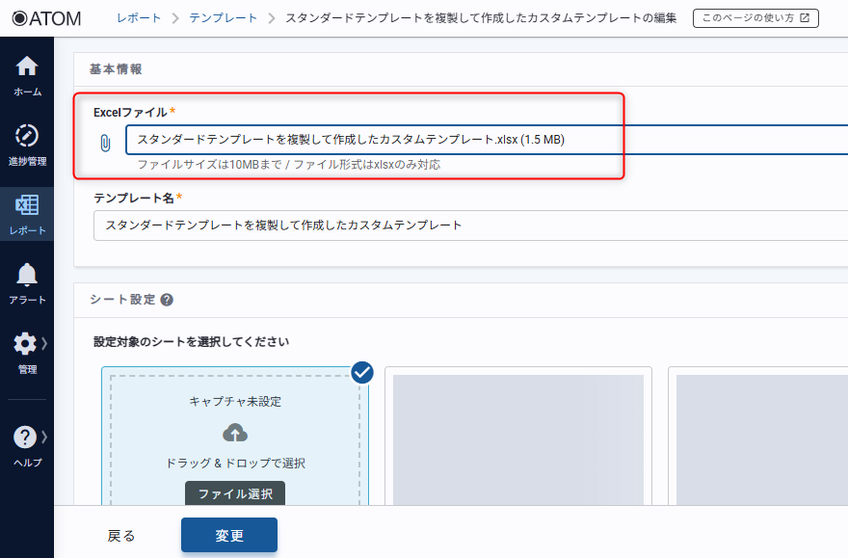Open the ヘルプ question mark icon
The height and width of the screenshot is (558, 848).
[25, 438]
